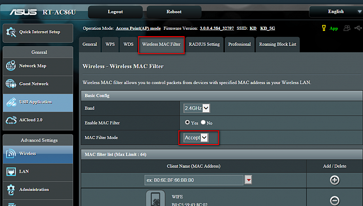The image size is (363, 206).
Task: Open the Wireless settings menu item
Action: [38, 155]
